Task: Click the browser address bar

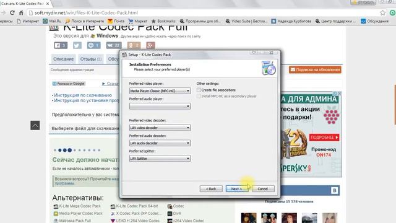Action: (205, 12)
